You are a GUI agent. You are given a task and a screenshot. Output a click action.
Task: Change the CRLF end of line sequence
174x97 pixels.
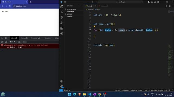[x=145, y=90]
